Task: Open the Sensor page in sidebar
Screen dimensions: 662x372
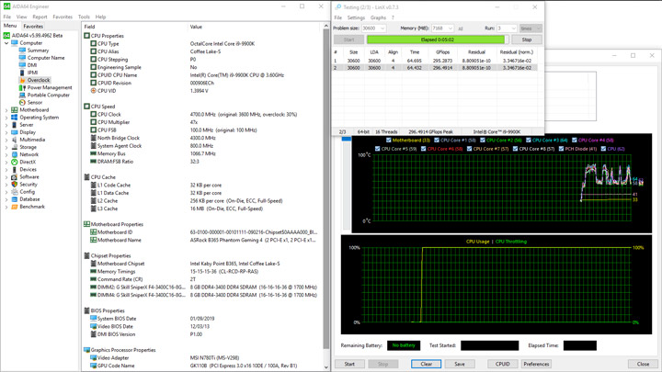Action: point(35,103)
